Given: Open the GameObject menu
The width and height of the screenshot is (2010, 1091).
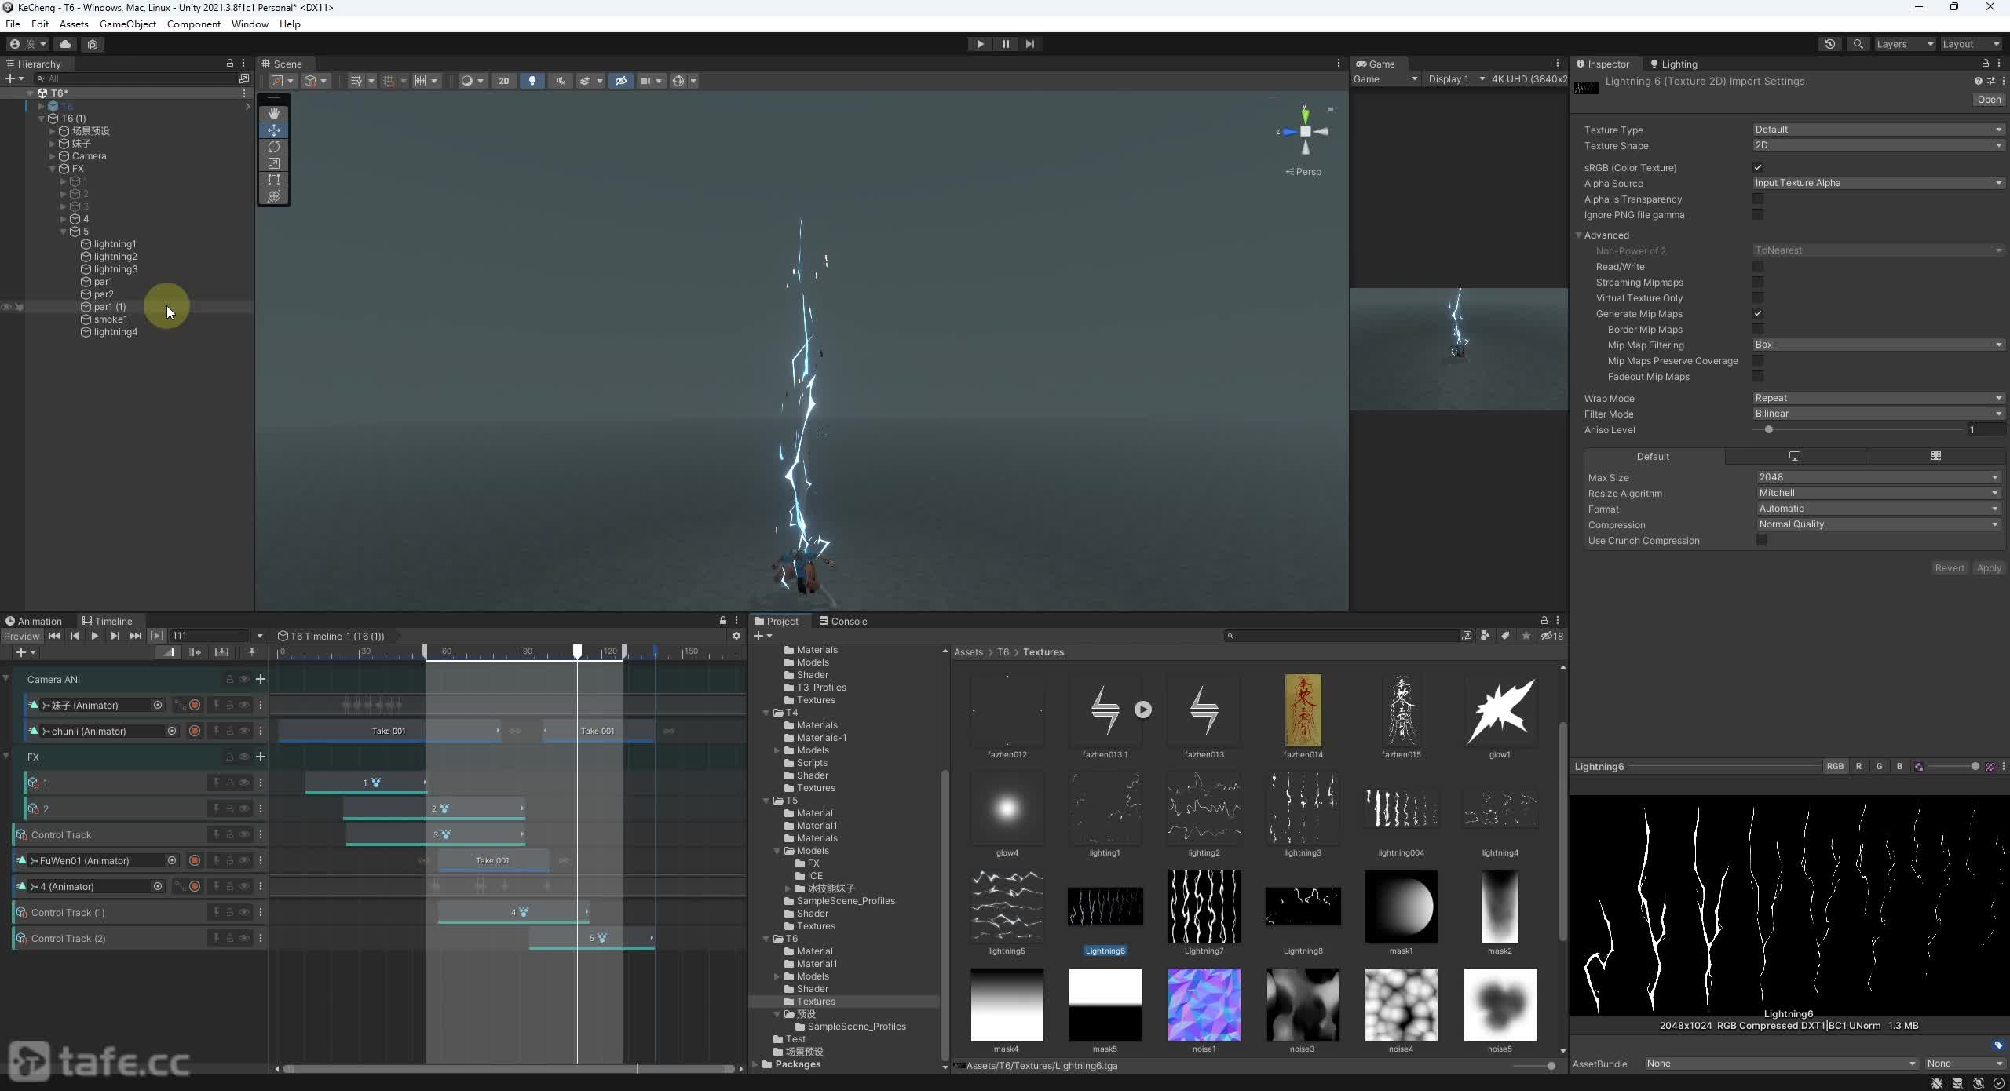Looking at the screenshot, I should click(x=128, y=24).
